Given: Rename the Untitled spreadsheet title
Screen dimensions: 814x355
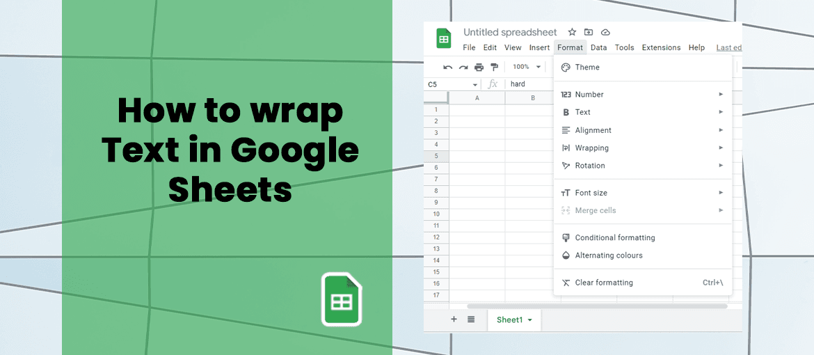Looking at the screenshot, I should tap(510, 32).
